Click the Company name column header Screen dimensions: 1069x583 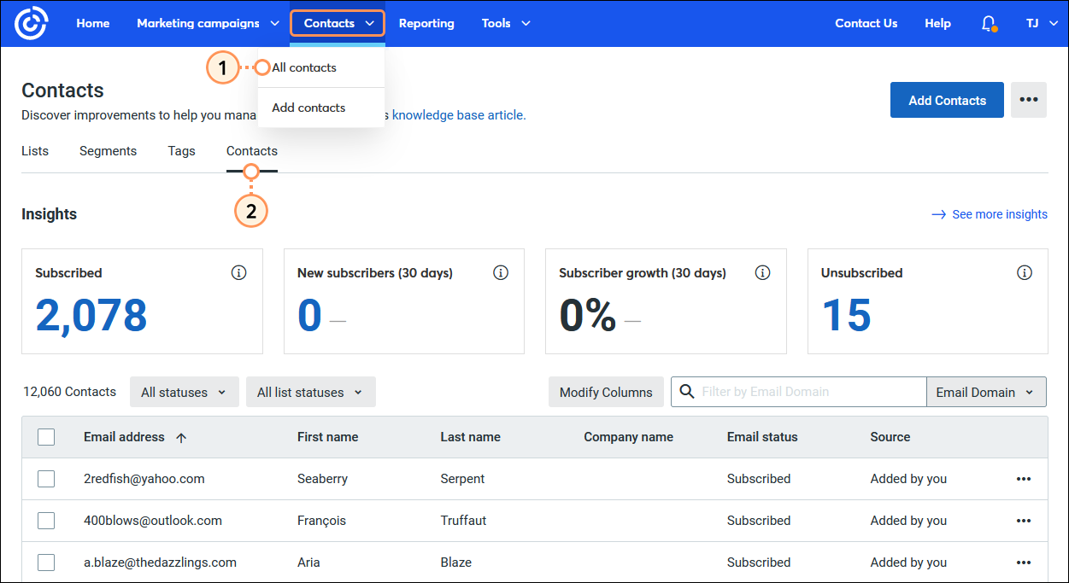click(629, 437)
